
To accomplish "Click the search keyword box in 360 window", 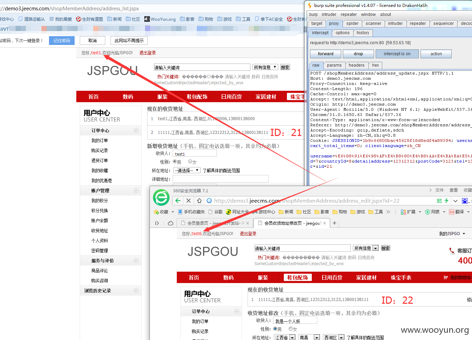I will 302,248.
